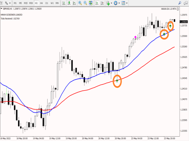Click the 20 May 20:00 time label
This screenshot has height=141, width=189.
point(120,138)
